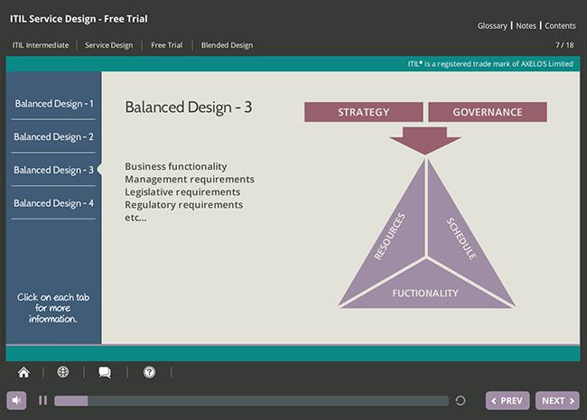Select the Balanced Design - 4 tab

53,203
